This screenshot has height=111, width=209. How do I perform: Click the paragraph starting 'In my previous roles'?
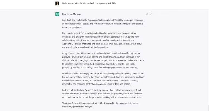103,60
